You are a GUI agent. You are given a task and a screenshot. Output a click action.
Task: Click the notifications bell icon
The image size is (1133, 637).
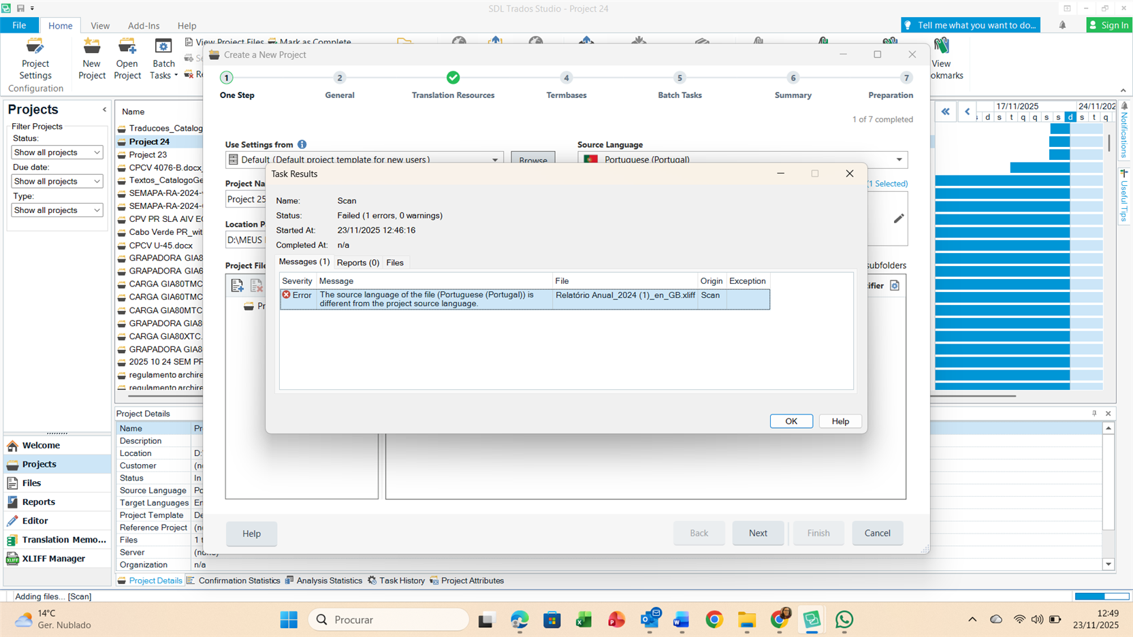[1062, 25]
